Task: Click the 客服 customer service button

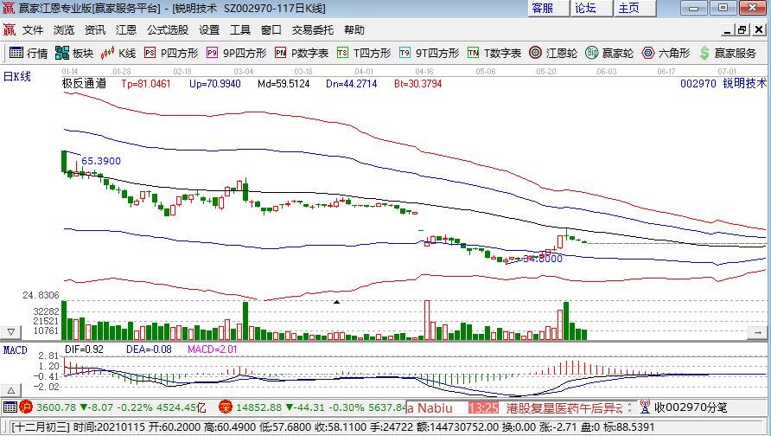Action: [x=549, y=9]
